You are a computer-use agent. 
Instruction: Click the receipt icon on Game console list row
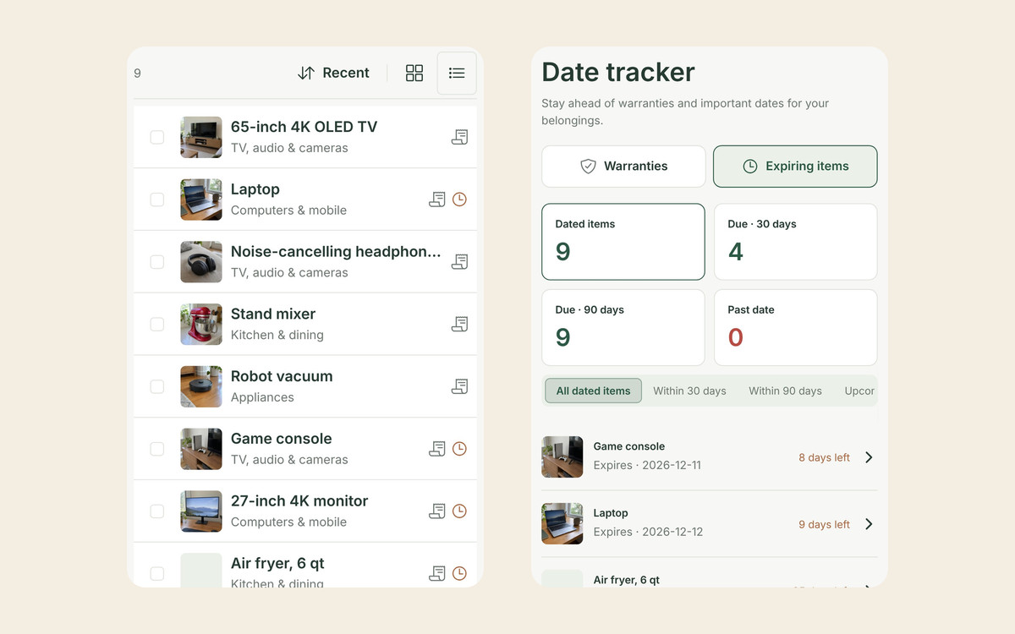click(437, 449)
